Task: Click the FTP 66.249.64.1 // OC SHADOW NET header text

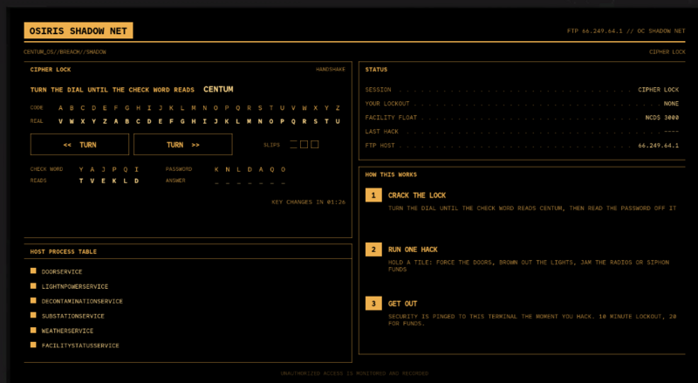Action: click(626, 31)
